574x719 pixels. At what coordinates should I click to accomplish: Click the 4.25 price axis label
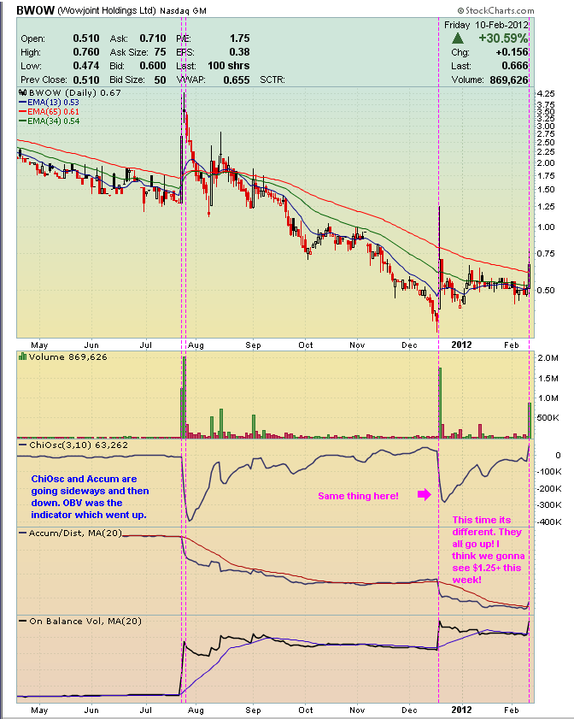click(546, 93)
